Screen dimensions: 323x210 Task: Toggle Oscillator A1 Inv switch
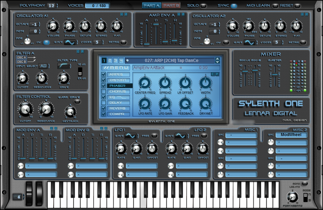click(46, 42)
